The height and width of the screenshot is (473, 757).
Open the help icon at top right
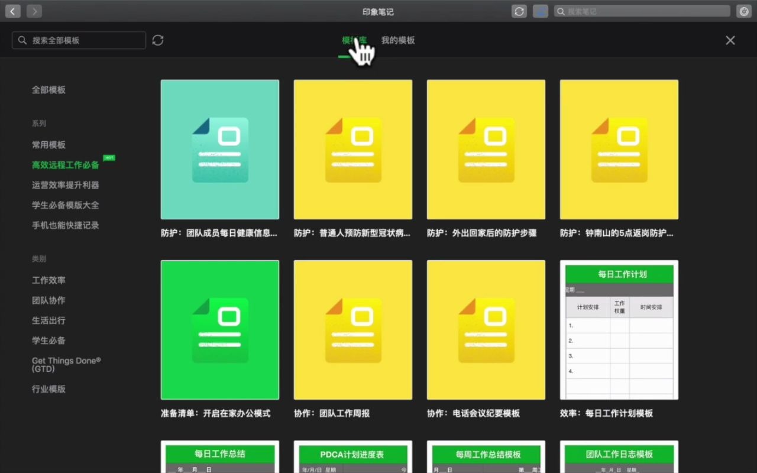[x=744, y=11]
